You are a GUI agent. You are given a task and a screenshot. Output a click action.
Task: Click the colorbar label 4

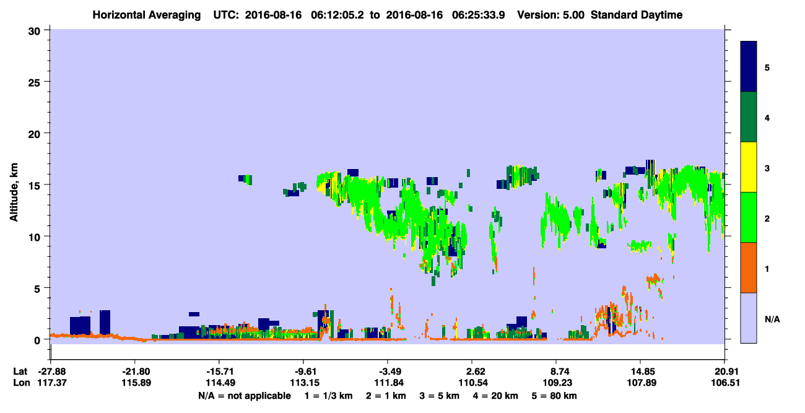(x=767, y=117)
